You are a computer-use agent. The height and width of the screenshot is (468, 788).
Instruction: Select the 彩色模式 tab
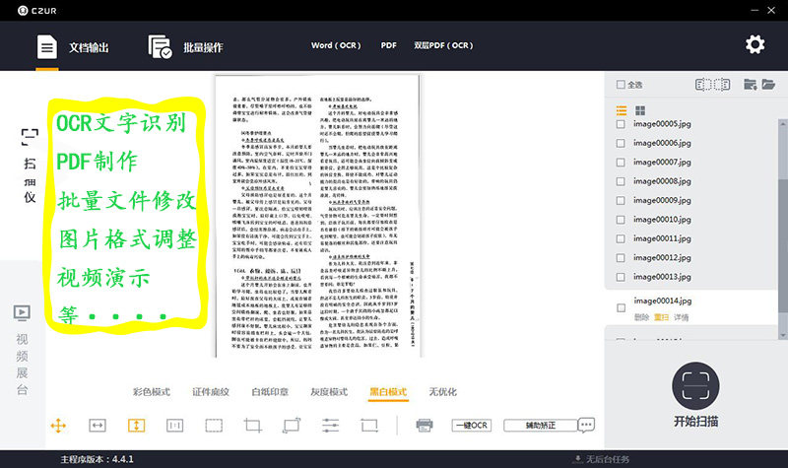[152, 392]
